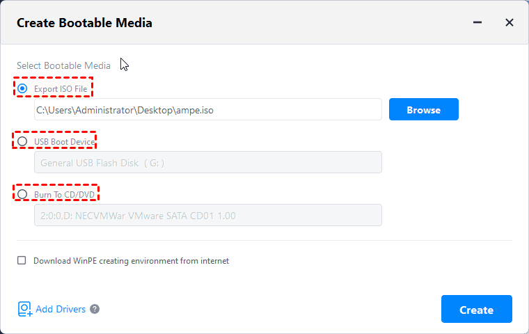
Task: Expand the NECVMWar VMware SATA CD01 dropdown
Action: (207, 216)
